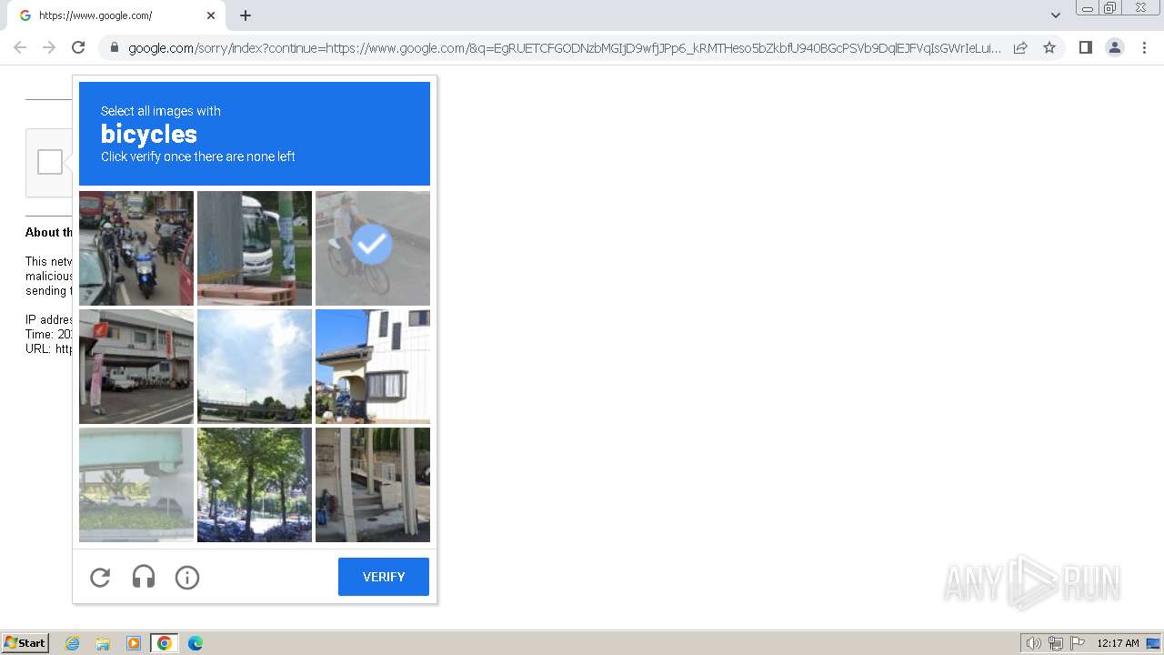Tick the I'm not a robot checkbox
The image size is (1164, 655).
coord(50,162)
